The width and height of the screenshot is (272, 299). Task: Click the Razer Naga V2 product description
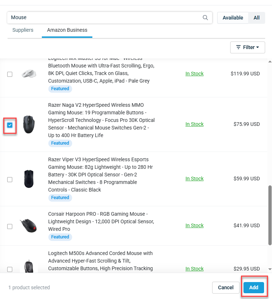tap(101, 120)
